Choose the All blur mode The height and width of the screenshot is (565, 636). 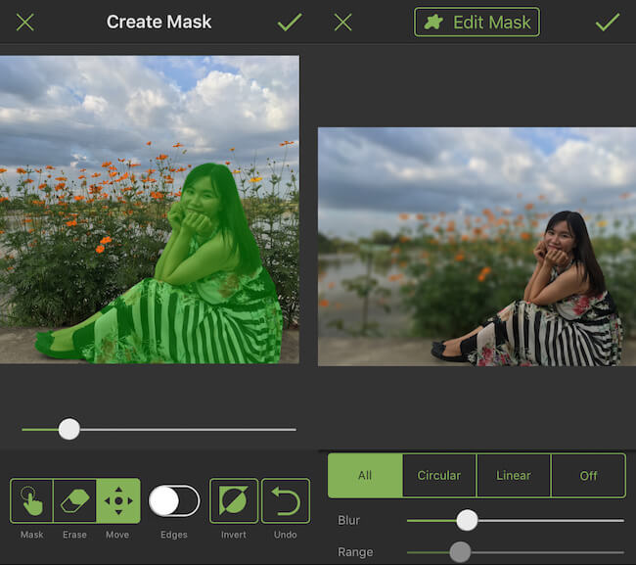(x=365, y=476)
